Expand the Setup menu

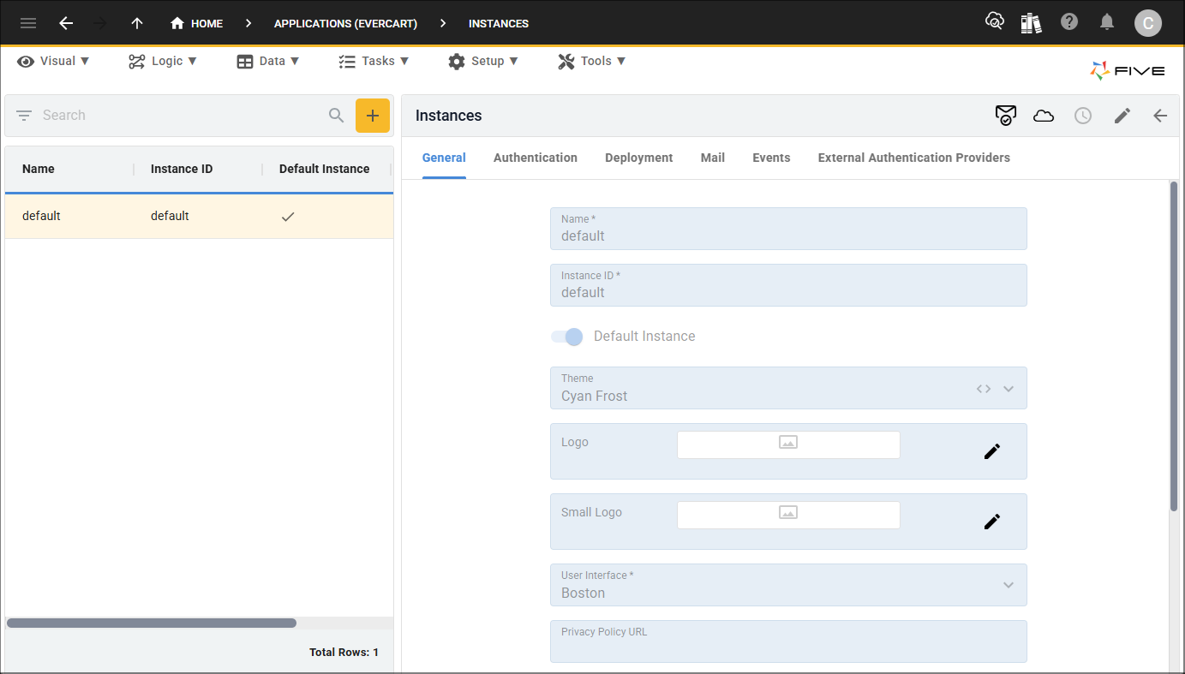483,61
